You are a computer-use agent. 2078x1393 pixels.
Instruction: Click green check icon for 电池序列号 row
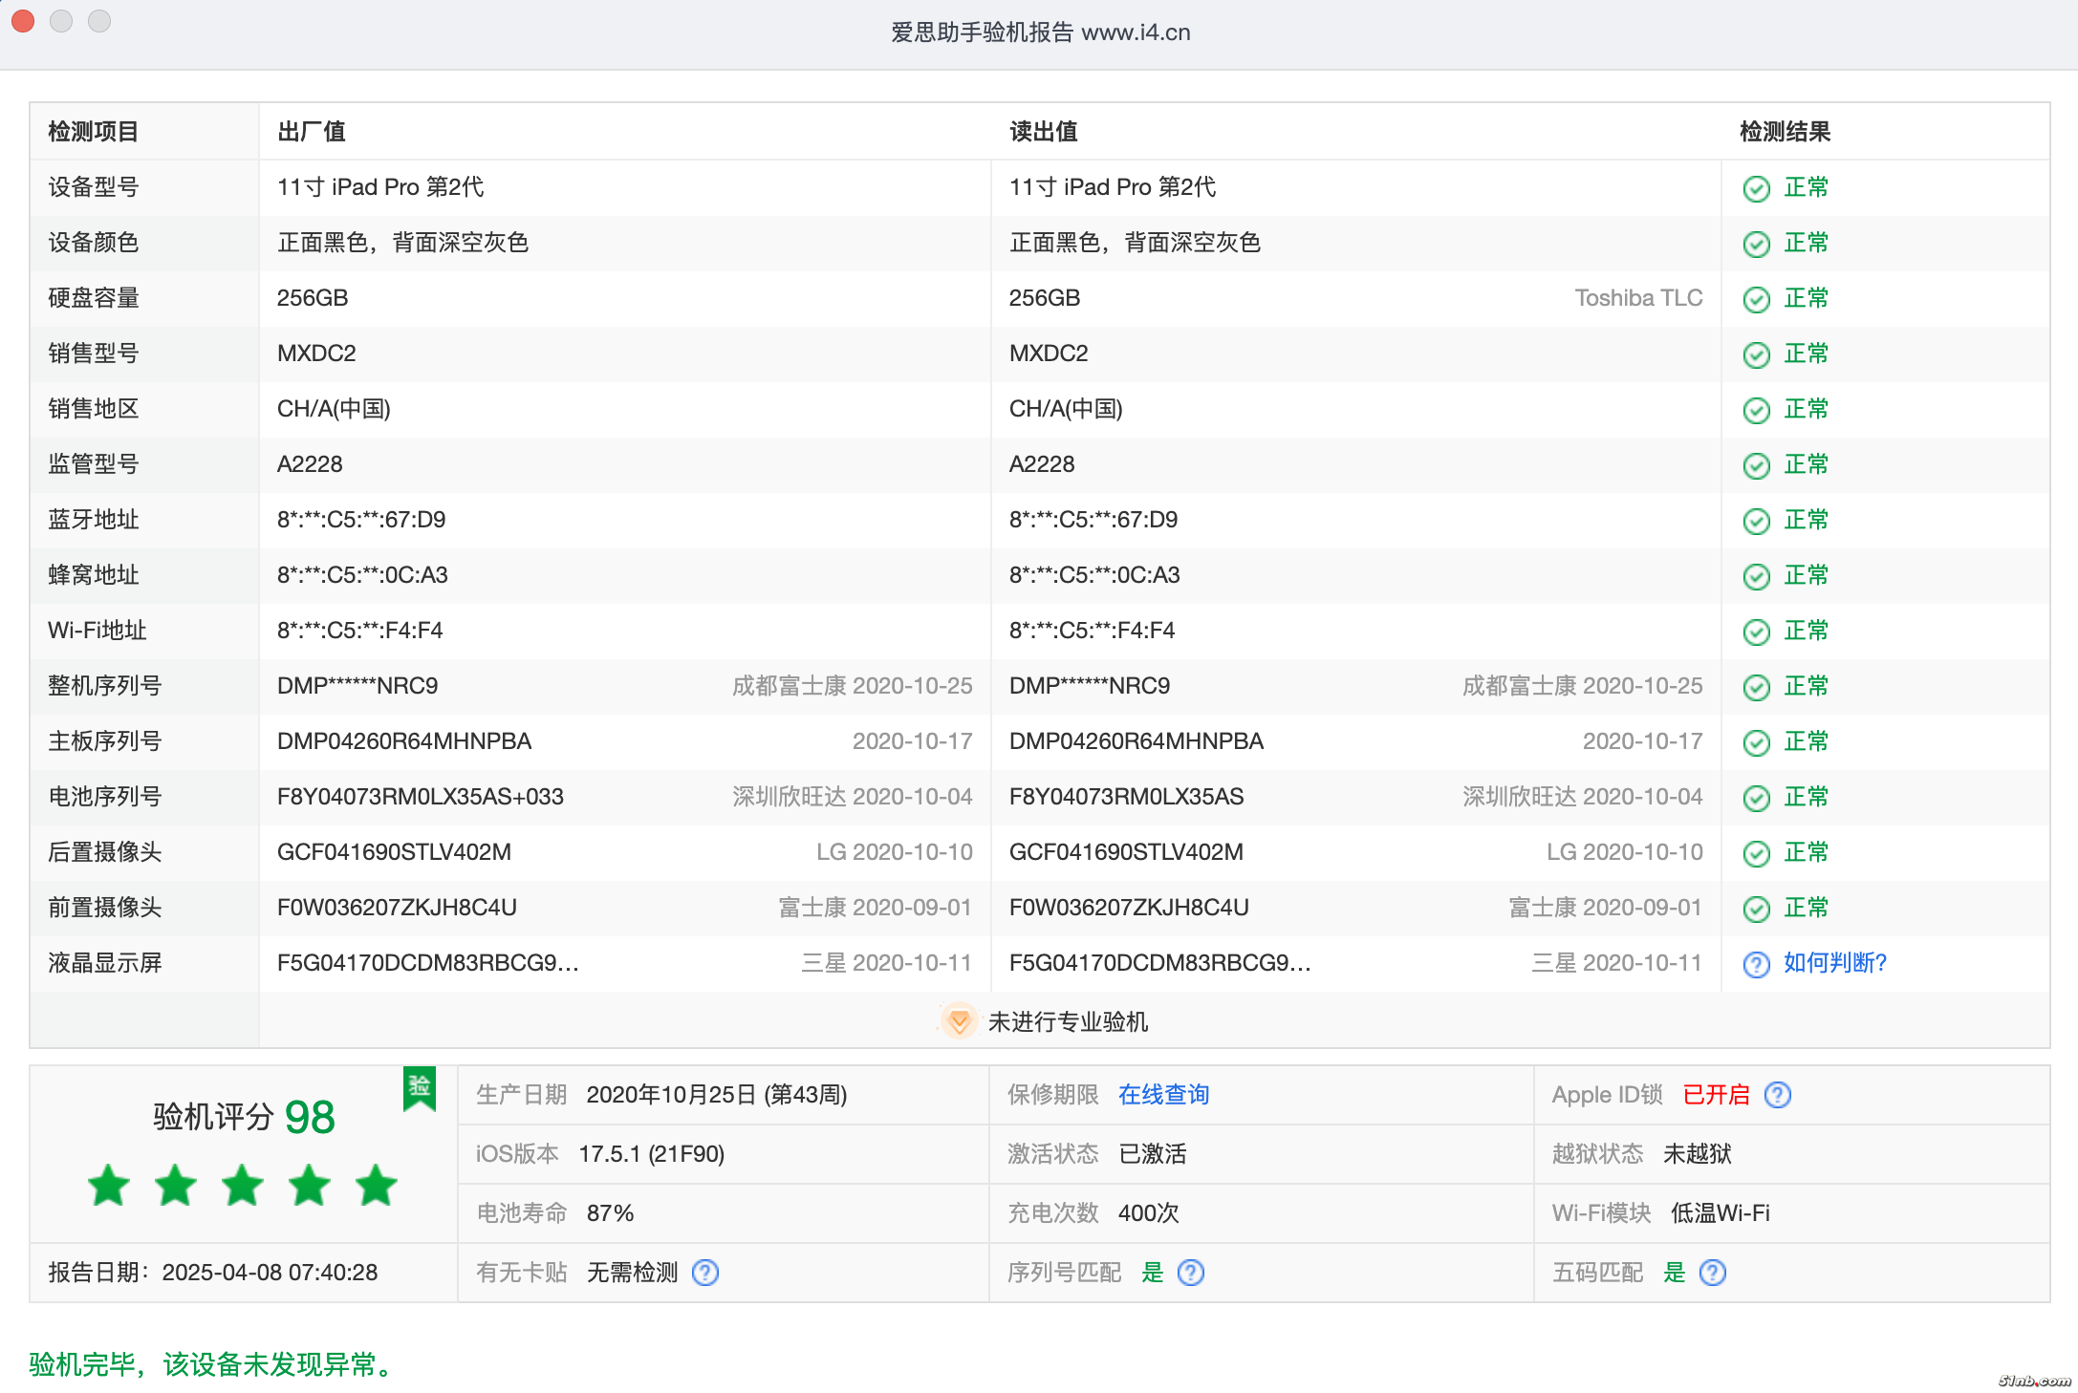pos(1756,798)
